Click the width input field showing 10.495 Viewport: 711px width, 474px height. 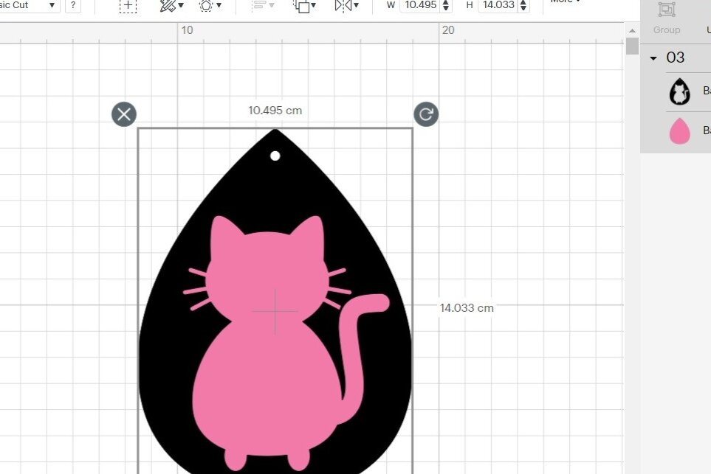click(x=419, y=5)
